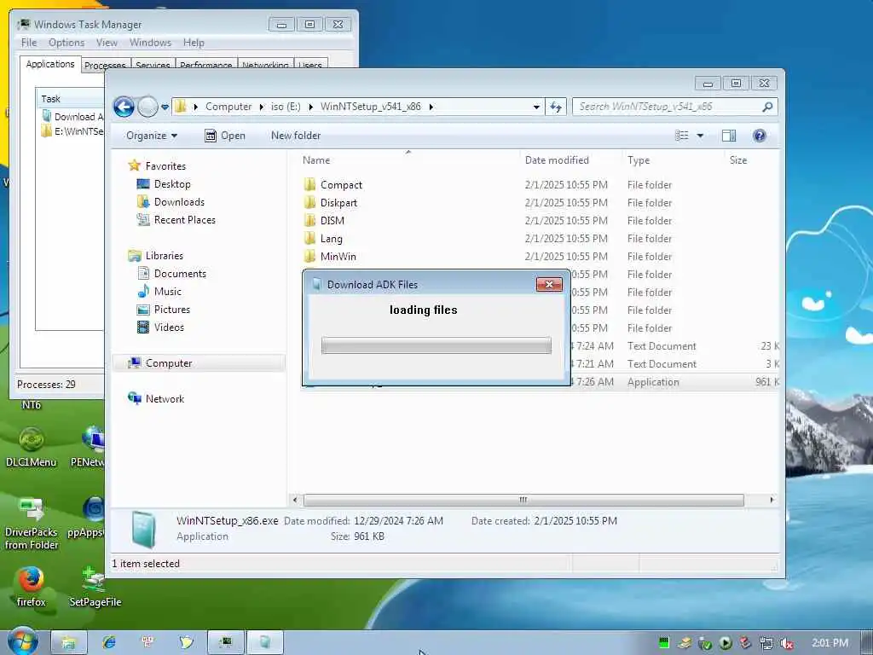Sort by the Date modified column header
The height and width of the screenshot is (655, 873).
point(557,160)
